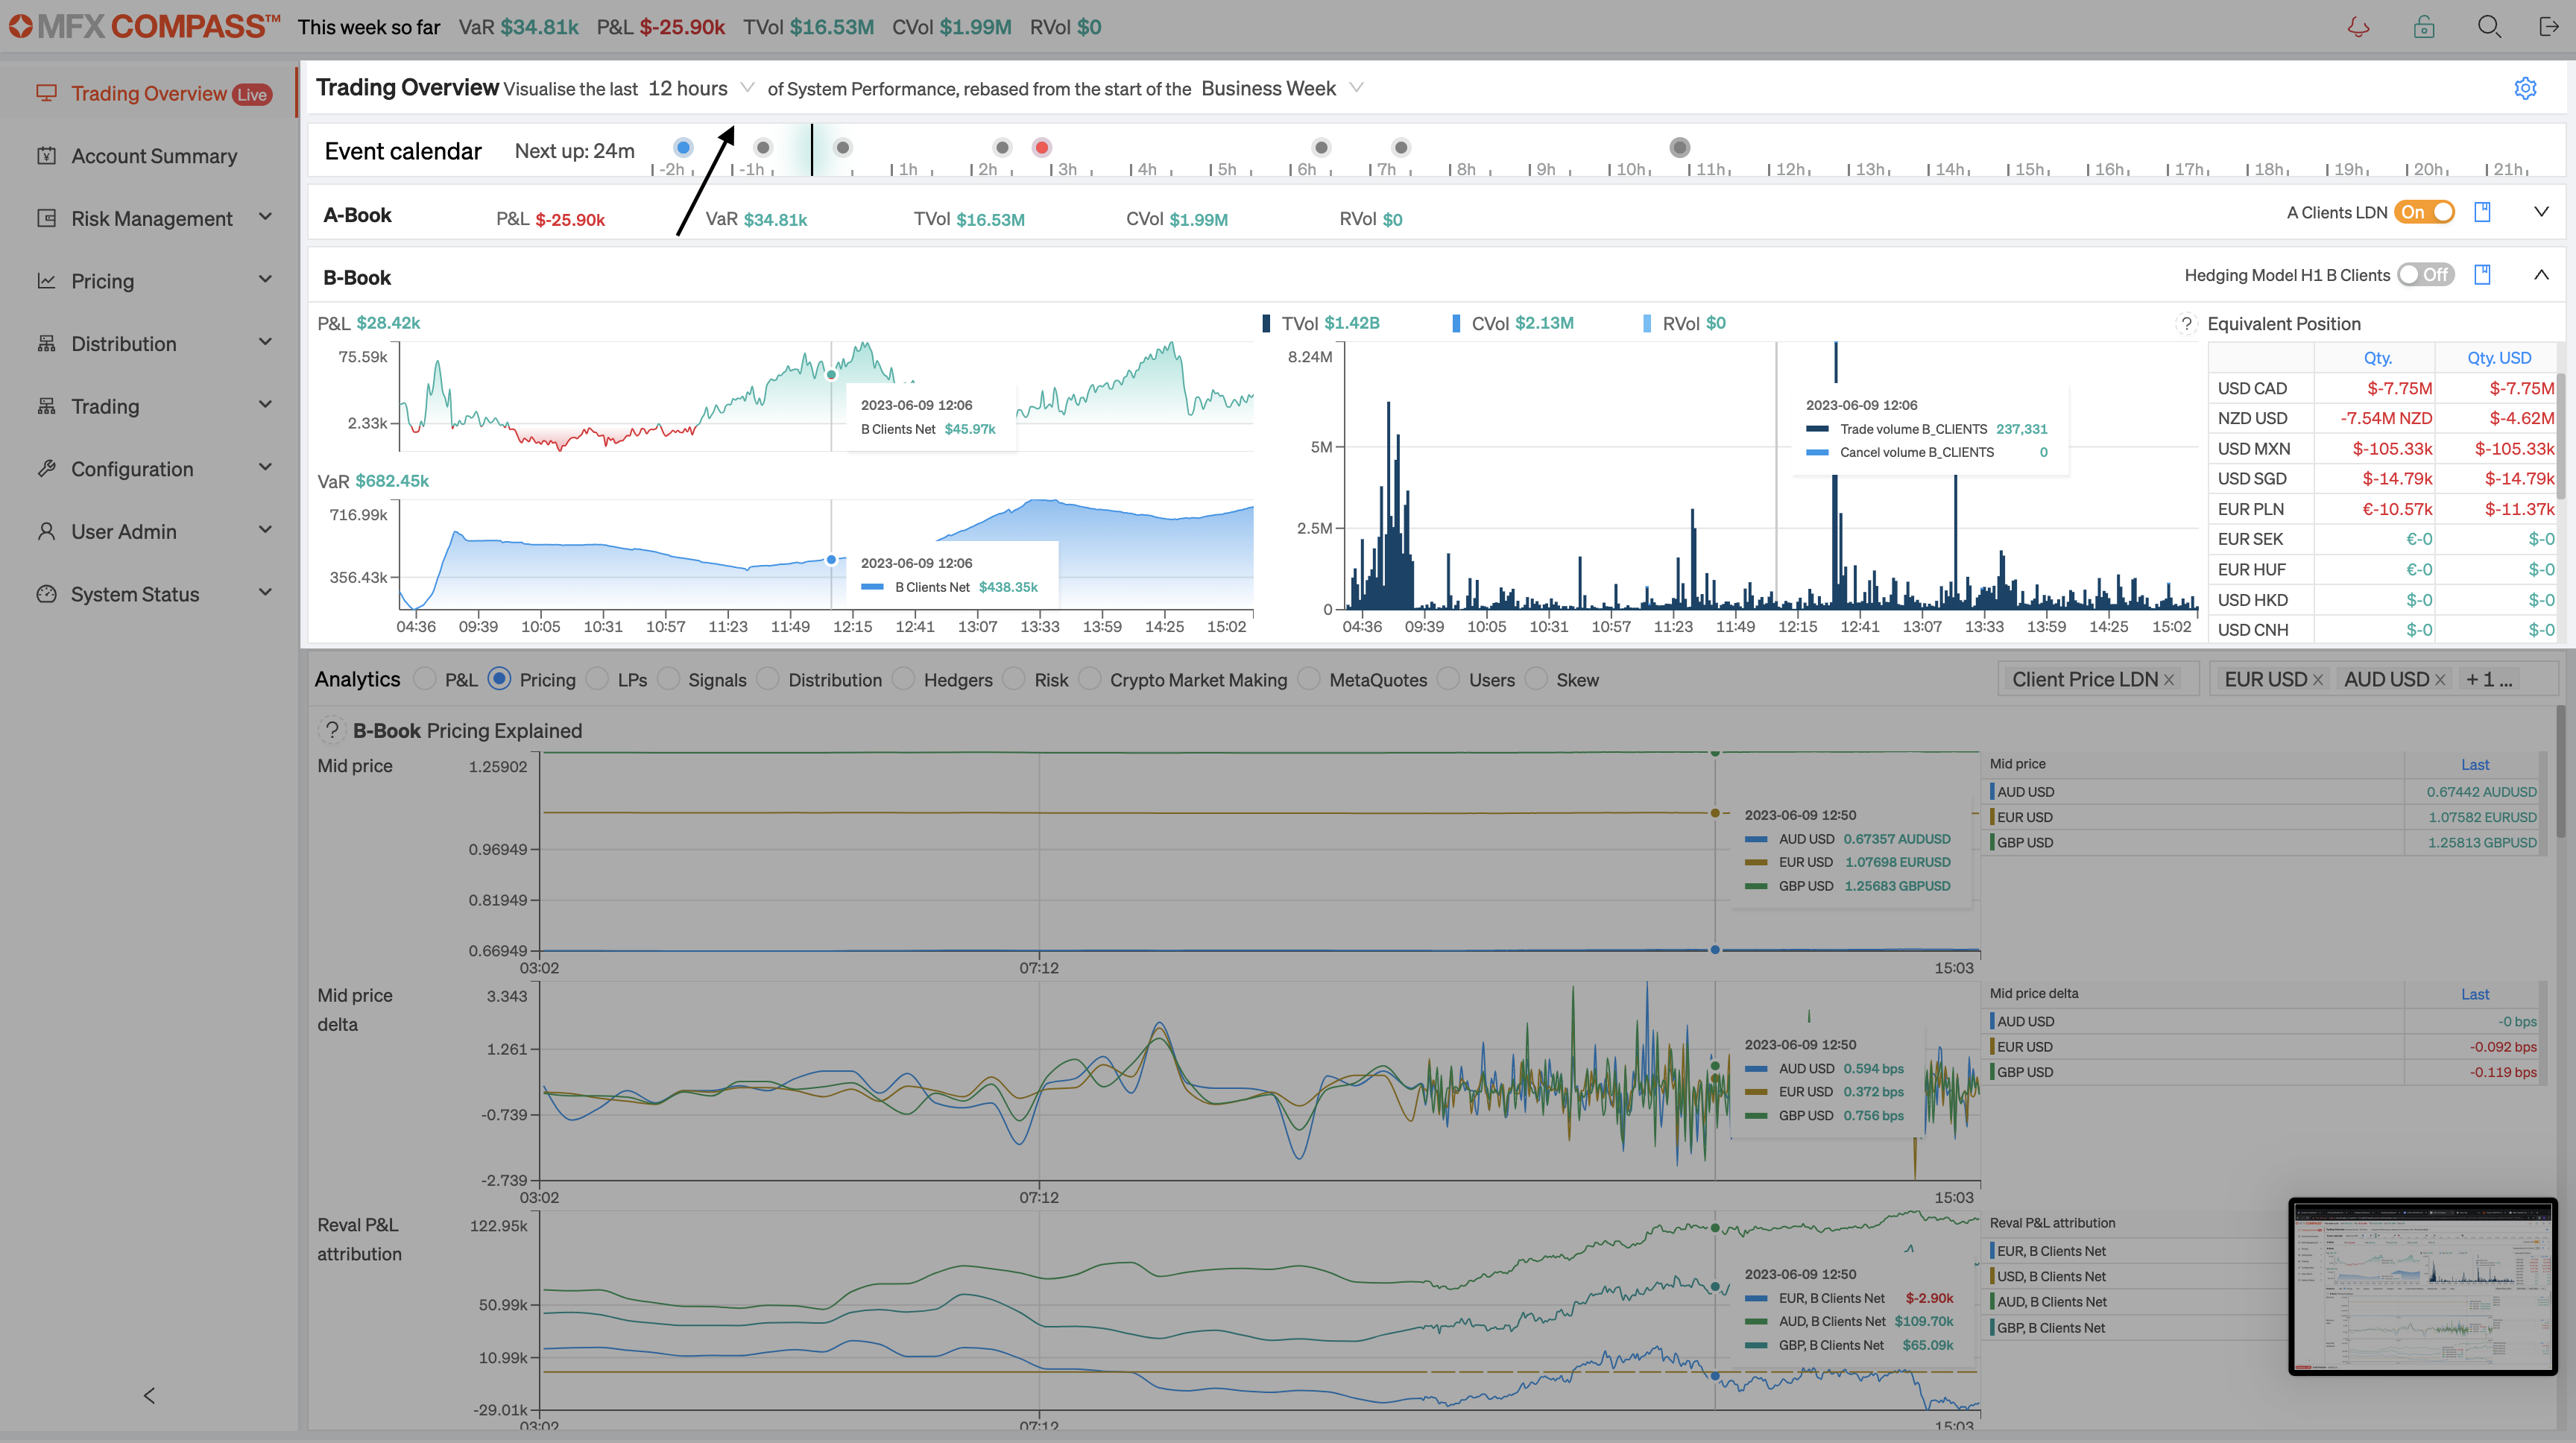
Task: Select the Pricing analytics radio button
Action: tap(499, 679)
